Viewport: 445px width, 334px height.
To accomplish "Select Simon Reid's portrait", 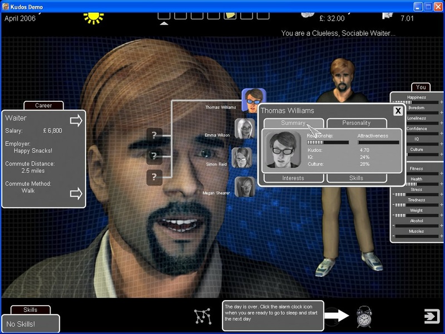I will point(242,158).
